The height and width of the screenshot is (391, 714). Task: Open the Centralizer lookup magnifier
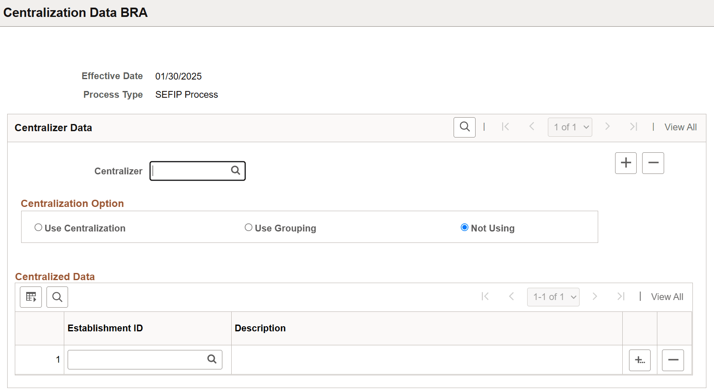[235, 170]
